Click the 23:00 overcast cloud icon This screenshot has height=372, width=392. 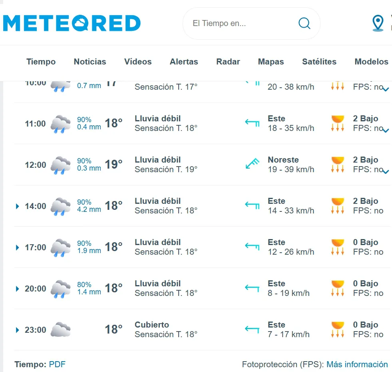[x=61, y=330]
